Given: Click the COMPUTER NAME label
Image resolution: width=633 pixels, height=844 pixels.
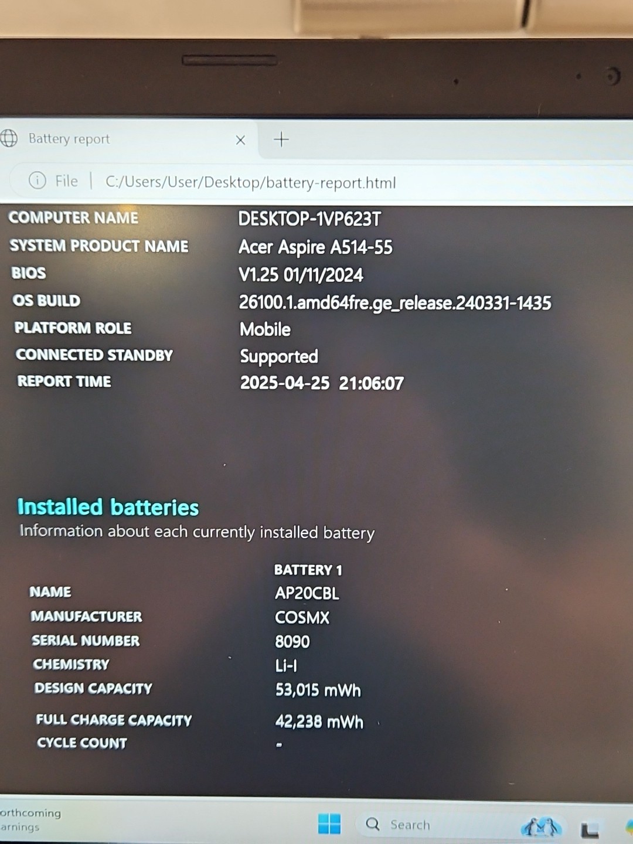Looking at the screenshot, I should point(73,218).
